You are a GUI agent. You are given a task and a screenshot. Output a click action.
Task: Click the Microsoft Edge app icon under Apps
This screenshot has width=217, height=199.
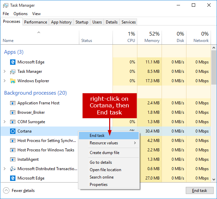pos(13,62)
